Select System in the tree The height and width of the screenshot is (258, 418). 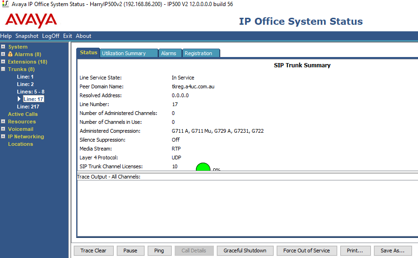click(18, 47)
